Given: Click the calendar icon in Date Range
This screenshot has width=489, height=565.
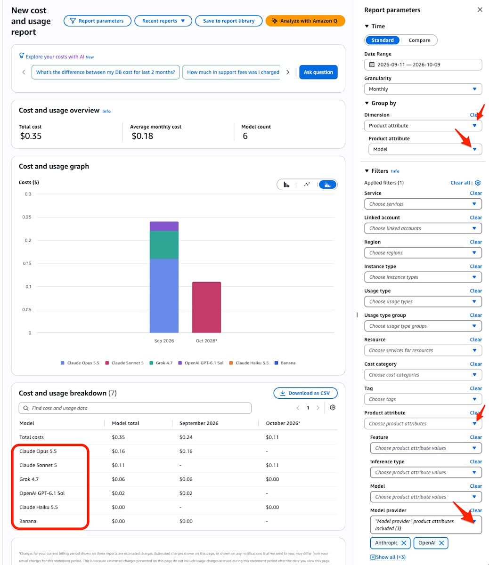Looking at the screenshot, I should click(372, 65).
